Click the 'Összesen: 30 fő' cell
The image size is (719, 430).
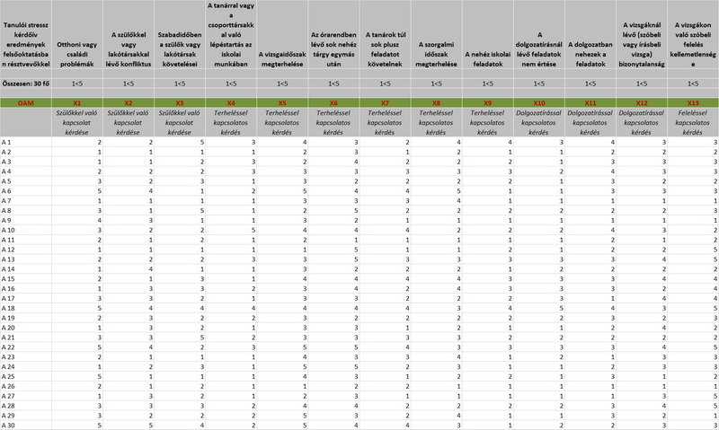coord(26,83)
